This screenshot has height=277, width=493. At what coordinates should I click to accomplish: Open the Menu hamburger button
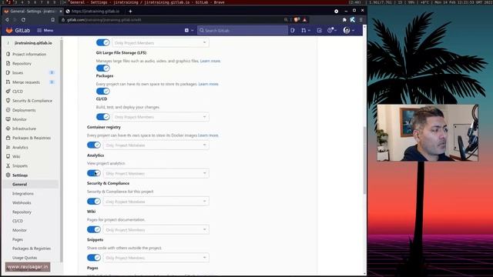pyautogui.click(x=45, y=31)
